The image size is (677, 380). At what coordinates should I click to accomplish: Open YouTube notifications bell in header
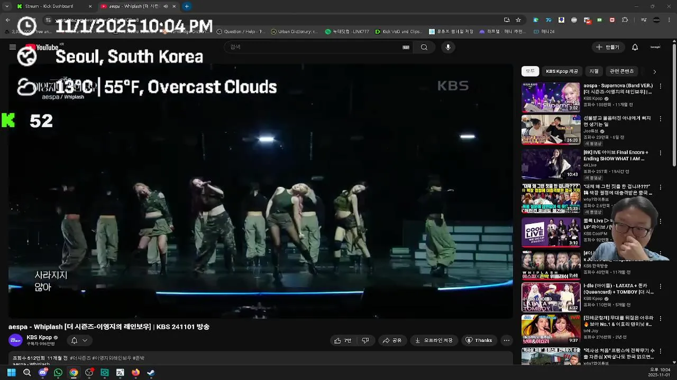tap(635, 47)
